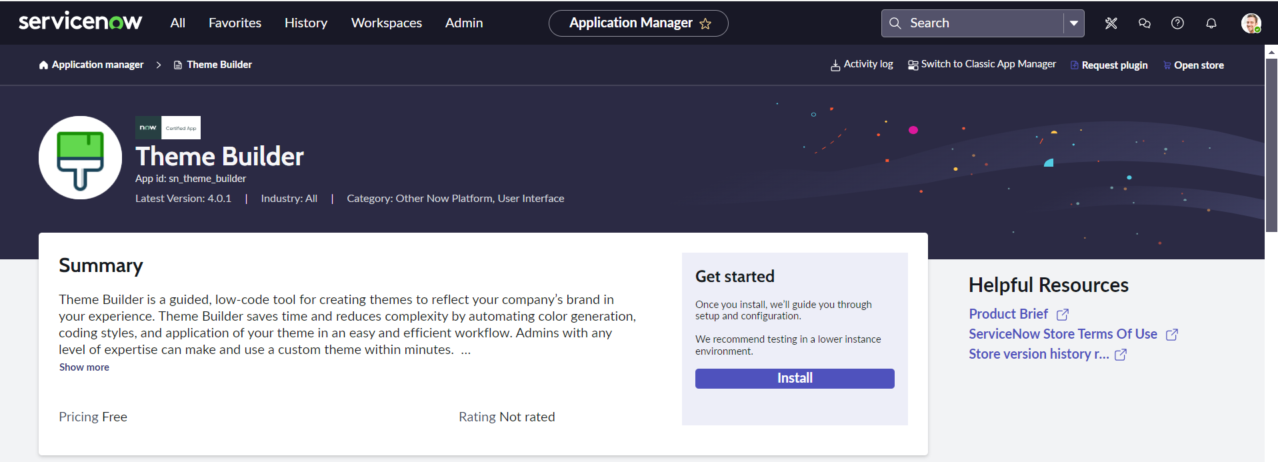1278x462 pixels.
Task: Click the page vertical scrollbar
Action: [x=1271, y=145]
